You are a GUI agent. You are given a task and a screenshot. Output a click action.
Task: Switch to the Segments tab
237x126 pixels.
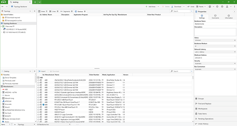pos(67,11)
